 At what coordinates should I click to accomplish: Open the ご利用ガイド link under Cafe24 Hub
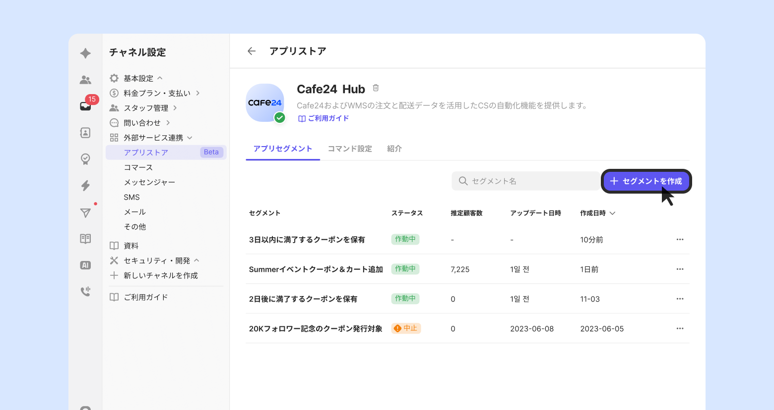coord(323,118)
